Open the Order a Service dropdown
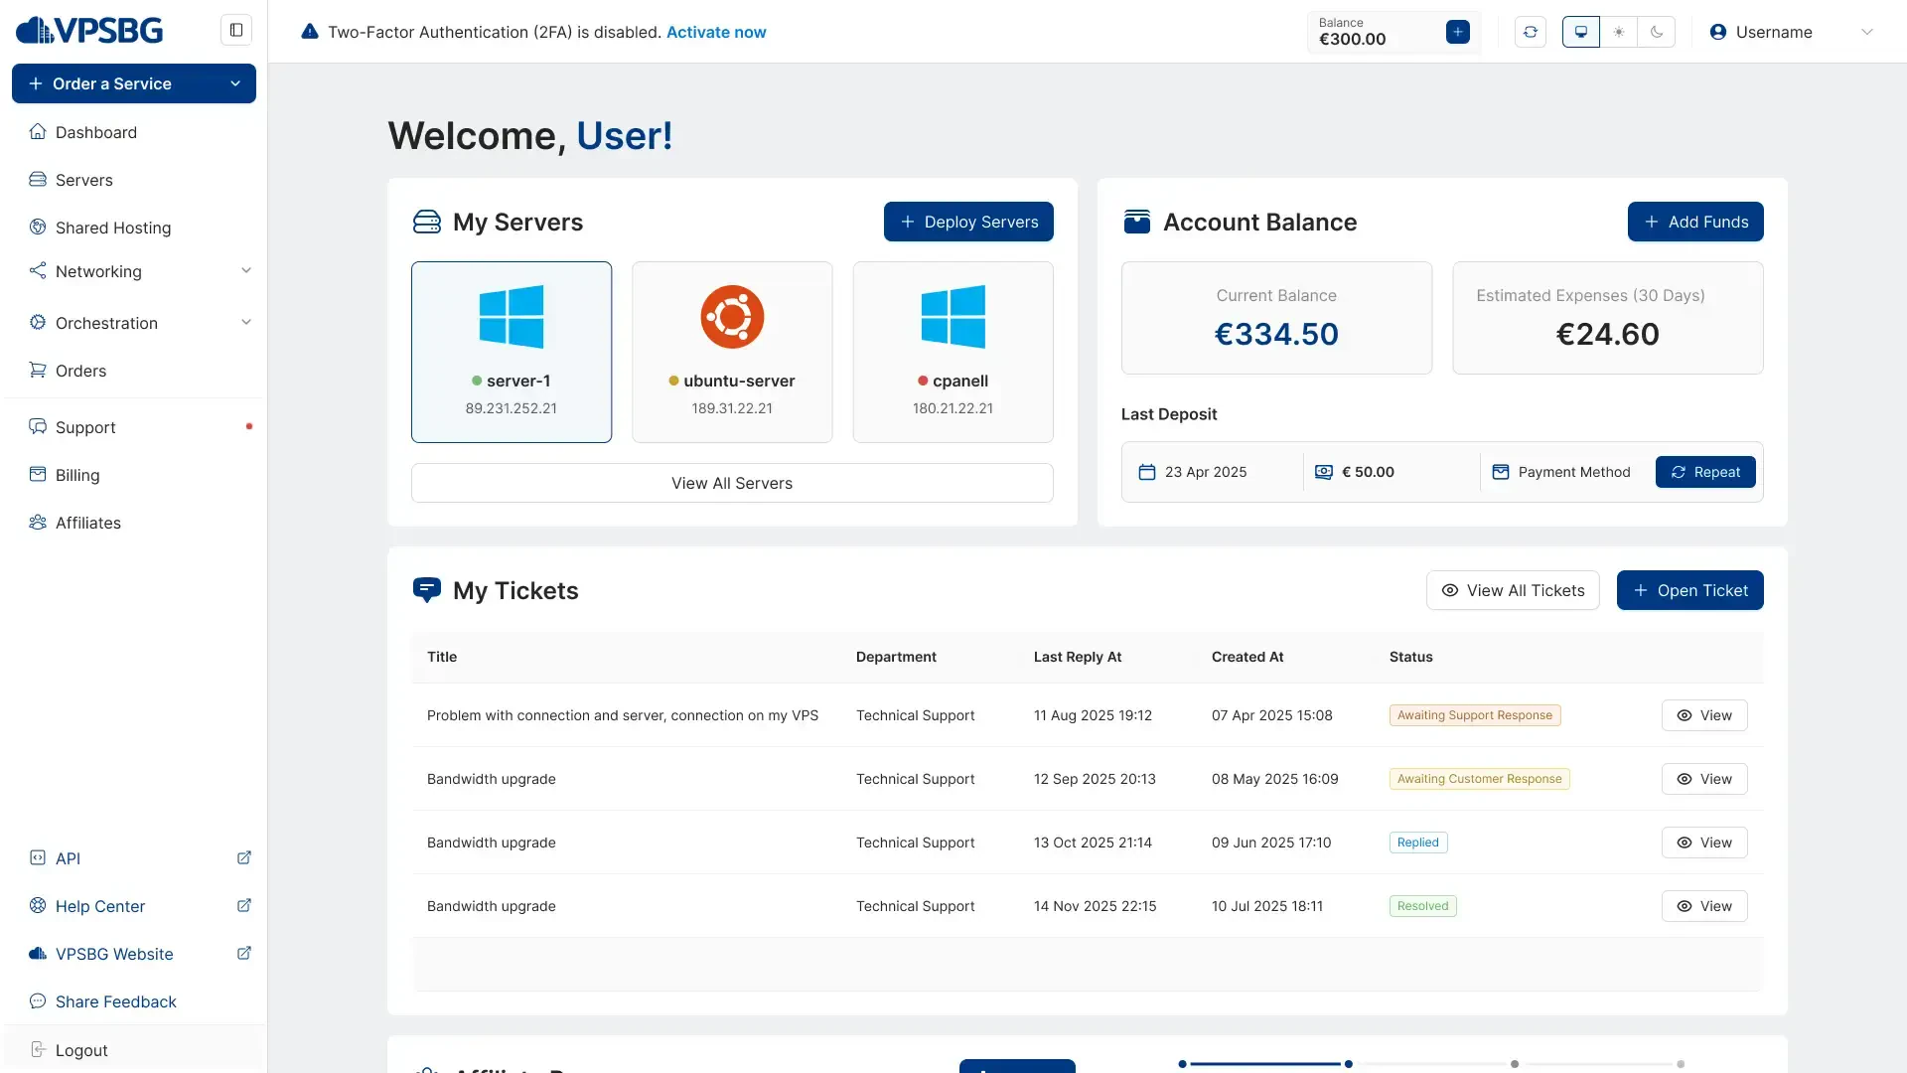 pyautogui.click(x=134, y=83)
